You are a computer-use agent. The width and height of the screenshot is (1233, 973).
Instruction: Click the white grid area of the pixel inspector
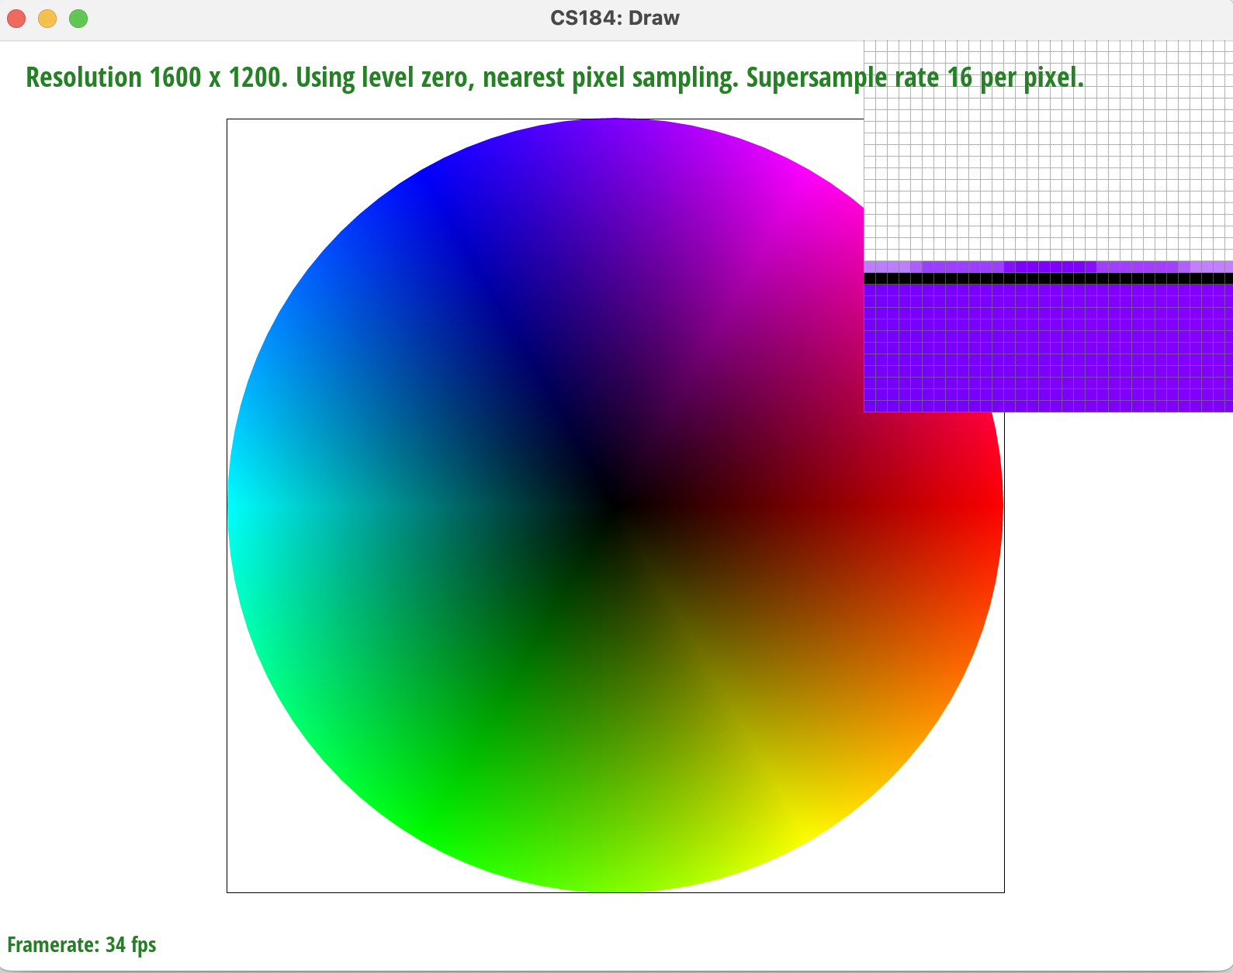click(x=1048, y=151)
